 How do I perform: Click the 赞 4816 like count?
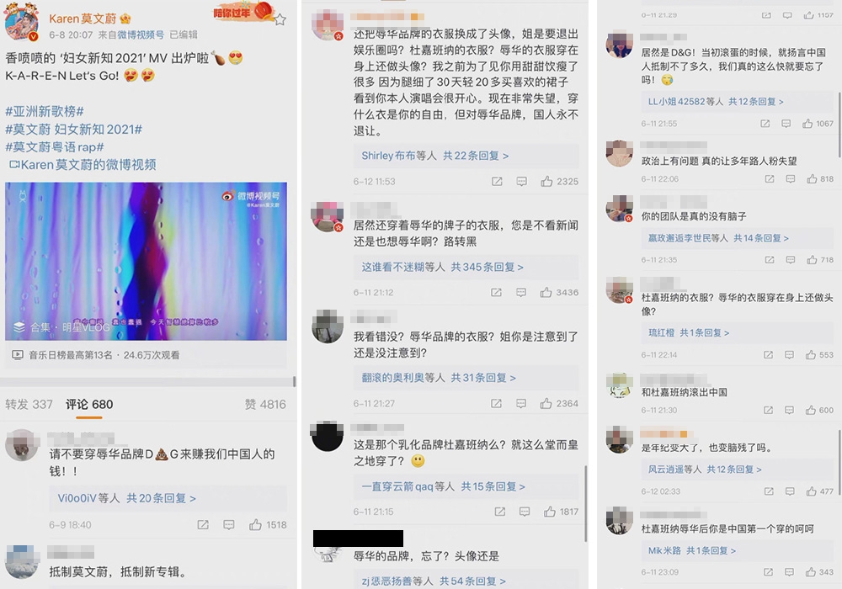point(265,404)
